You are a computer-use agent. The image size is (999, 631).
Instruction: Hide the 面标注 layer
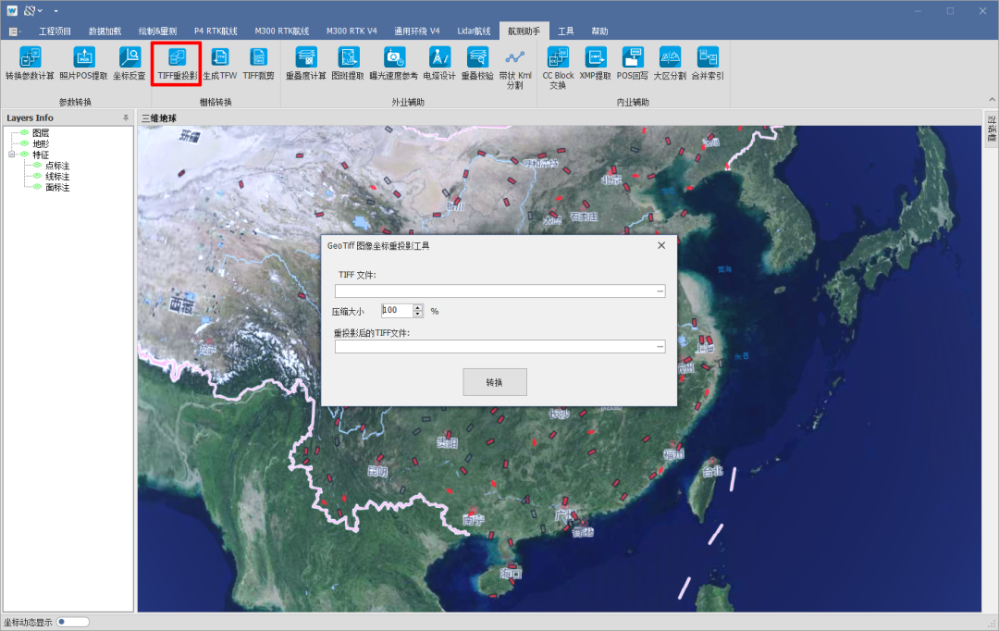pyautogui.click(x=37, y=187)
